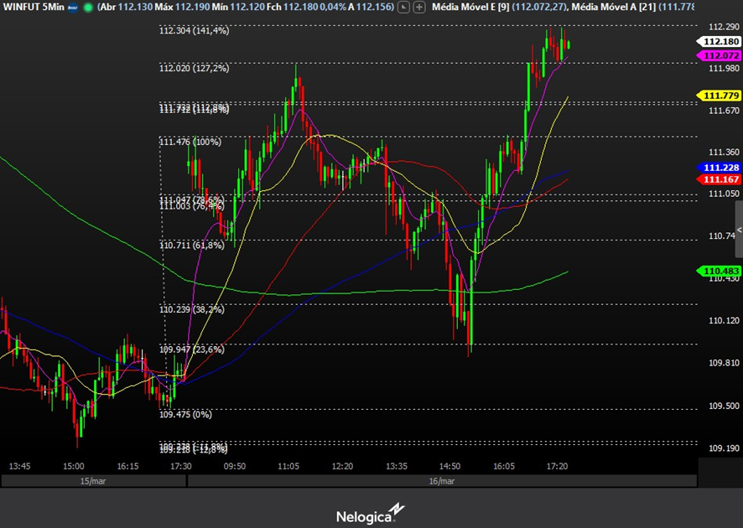
Task: Click the 13:35 time axis label
Action: point(396,467)
